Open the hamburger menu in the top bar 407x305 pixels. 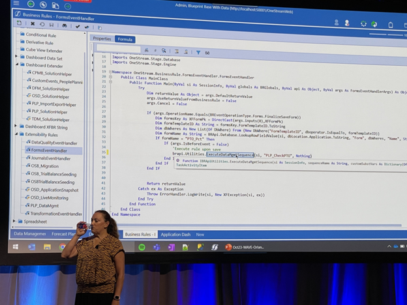pyautogui.click(x=16, y=3)
